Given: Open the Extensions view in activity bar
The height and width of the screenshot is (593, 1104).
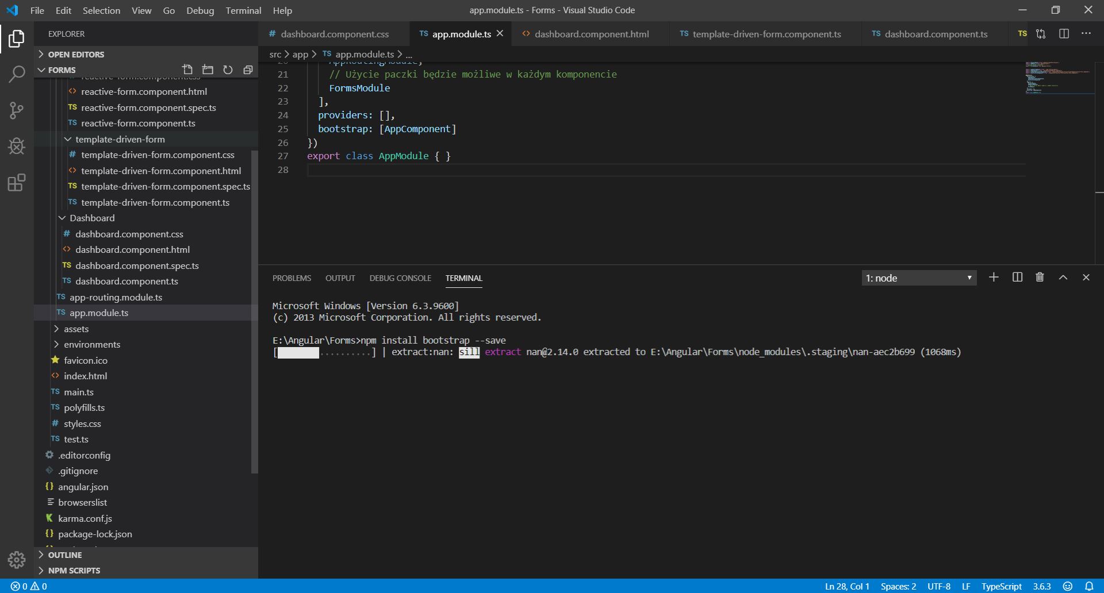Looking at the screenshot, I should (17, 183).
